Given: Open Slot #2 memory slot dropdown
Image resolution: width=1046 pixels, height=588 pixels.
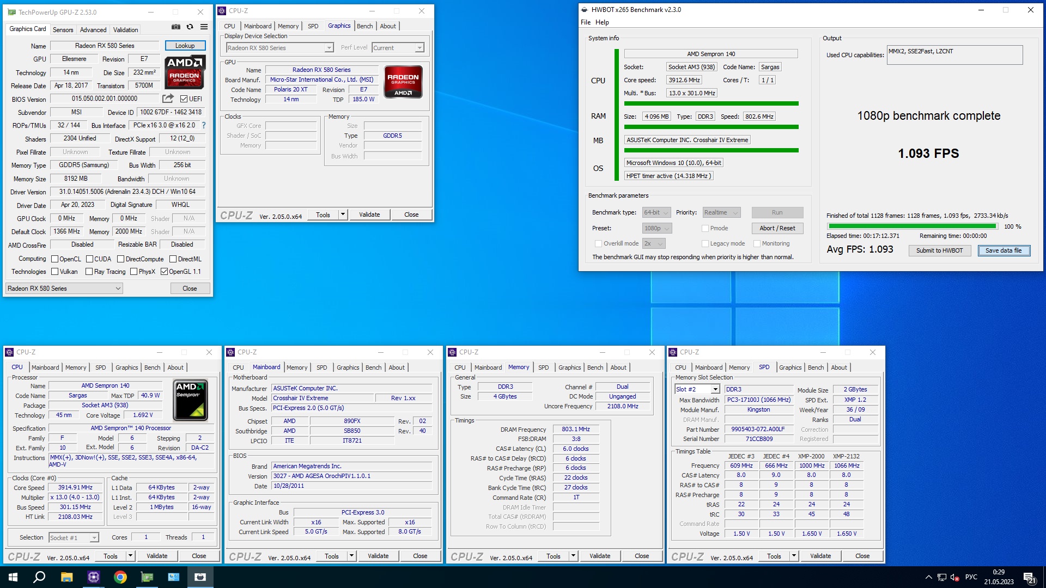Looking at the screenshot, I should 697,389.
